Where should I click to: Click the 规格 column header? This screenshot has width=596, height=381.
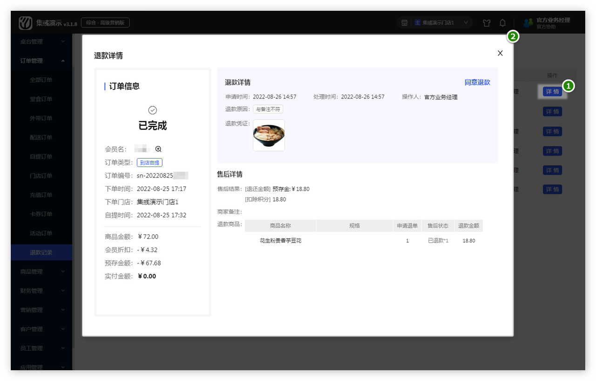(354, 226)
